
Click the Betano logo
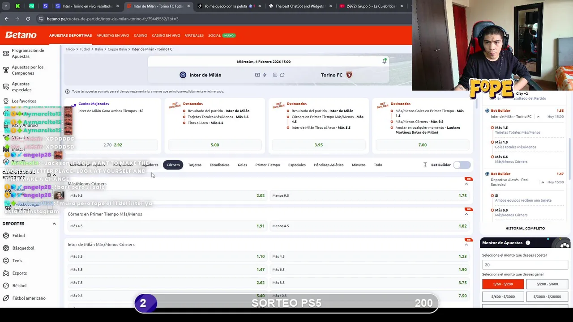tap(21, 35)
